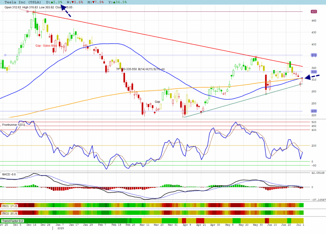Click the -50 level on Frontrunner axis

[x=314, y=166]
